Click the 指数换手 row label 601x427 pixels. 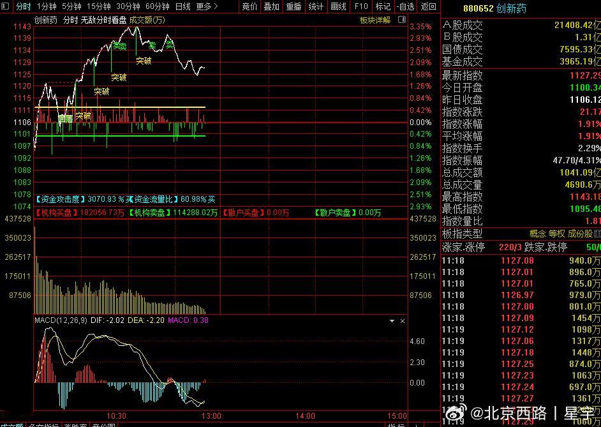[x=463, y=148]
